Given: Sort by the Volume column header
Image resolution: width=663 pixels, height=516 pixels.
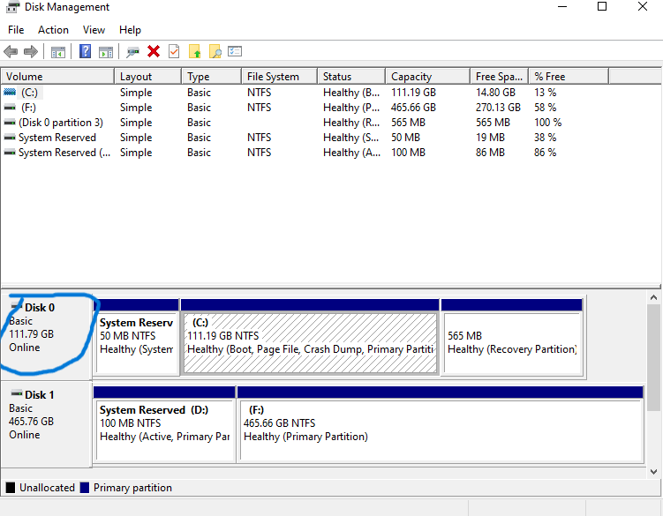Looking at the screenshot, I should 57,77.
